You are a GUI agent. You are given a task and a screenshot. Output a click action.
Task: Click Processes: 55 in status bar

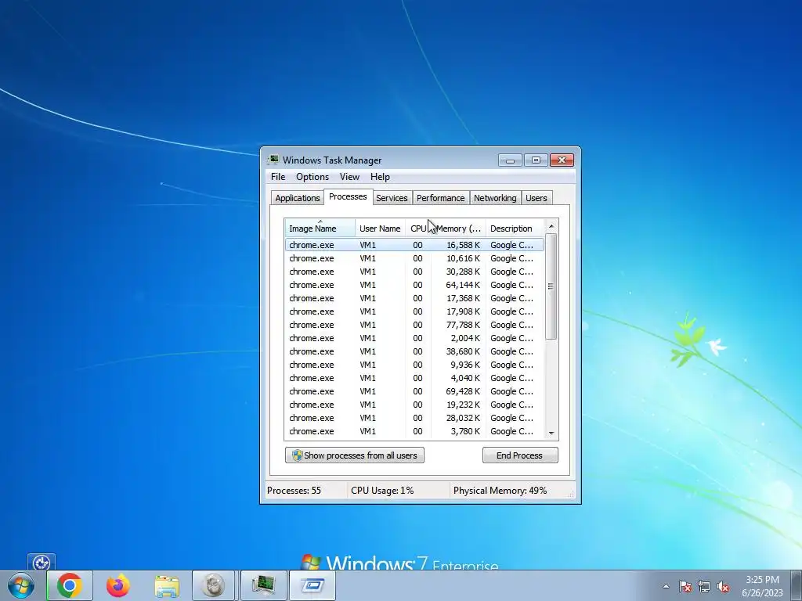tap(294, 491)
